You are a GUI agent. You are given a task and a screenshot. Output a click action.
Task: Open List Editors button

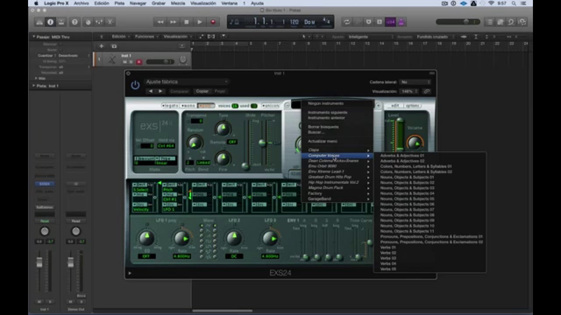coord(490,22)
